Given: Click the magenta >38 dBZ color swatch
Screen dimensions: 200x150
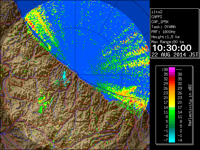Looking at the screenshot, I should point(172,69).
